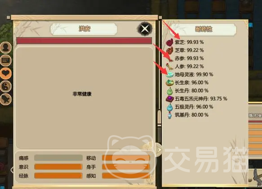Image resolution: width=262 pixels, height=189 pixels.
Task: Open the notes list sidebar icon
Action: [6, 61]
